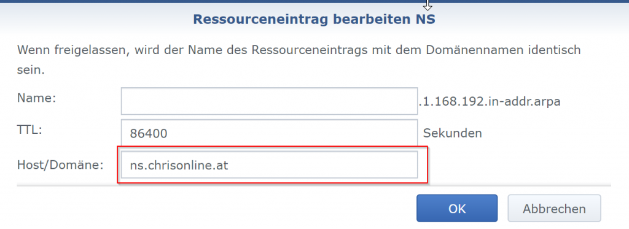Place the cursor after the 86400 value
The image size is (629, 229).
click(x=168, y=134)
